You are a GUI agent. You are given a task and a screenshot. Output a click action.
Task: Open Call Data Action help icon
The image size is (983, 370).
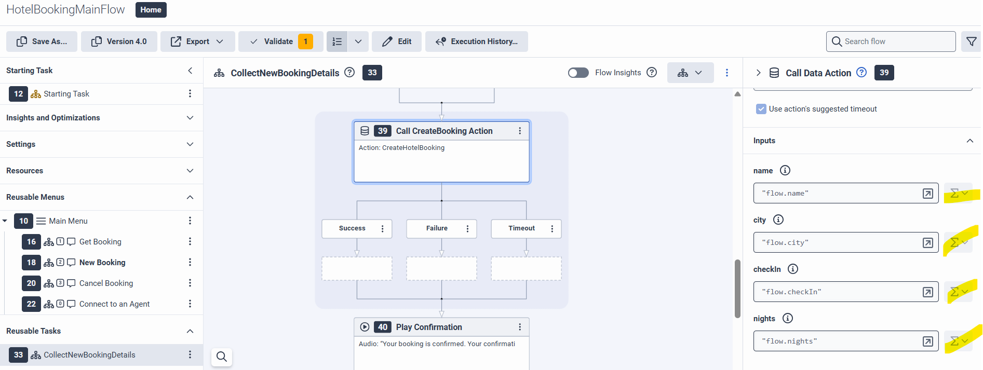861,73
